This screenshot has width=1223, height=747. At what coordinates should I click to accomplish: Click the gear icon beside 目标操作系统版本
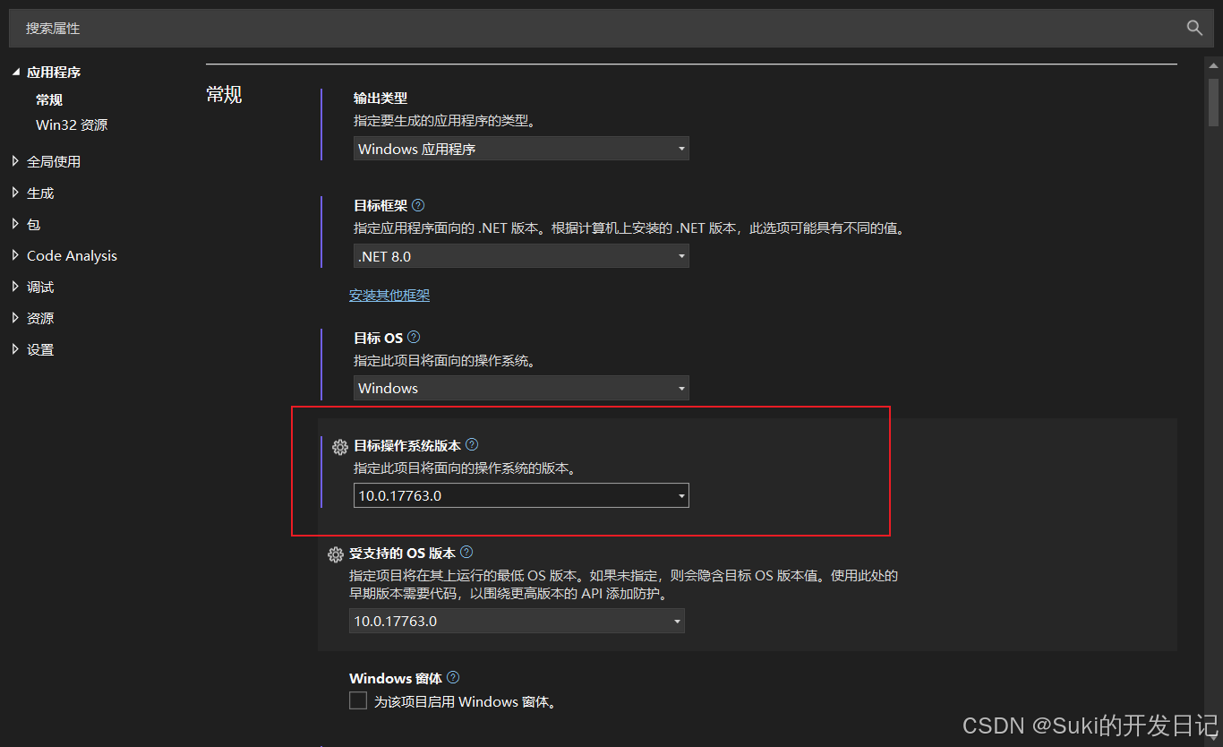[x=339, y=446]
